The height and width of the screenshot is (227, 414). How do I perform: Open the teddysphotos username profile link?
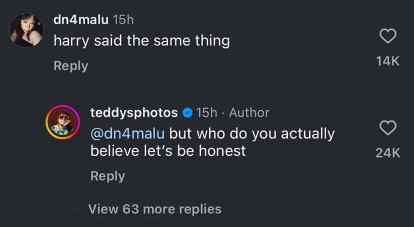(134, 113)
